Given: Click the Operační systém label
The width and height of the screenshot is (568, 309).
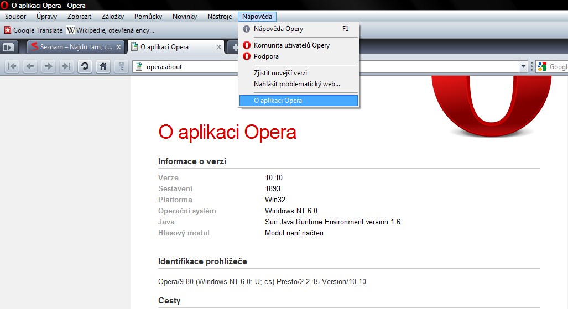Looking at the screenshot, I should click(x=187, y=211).
